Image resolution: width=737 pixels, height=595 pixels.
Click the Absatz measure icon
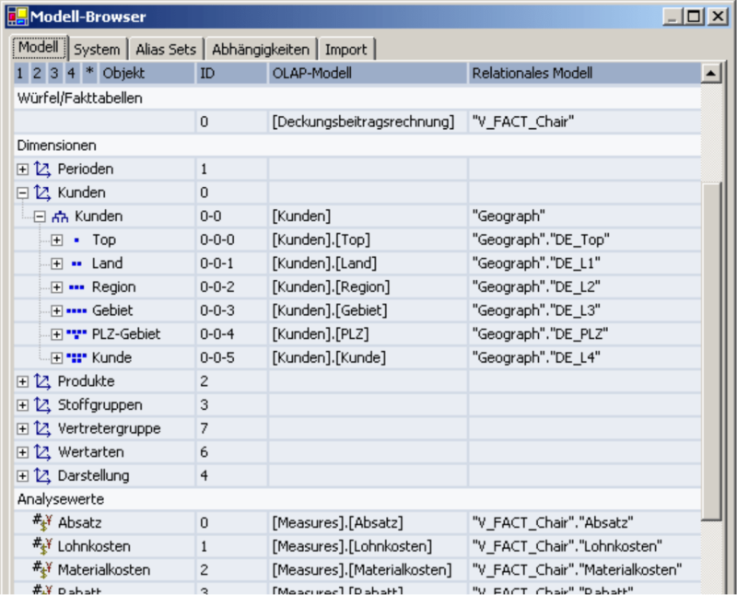(x=42, y=522)
